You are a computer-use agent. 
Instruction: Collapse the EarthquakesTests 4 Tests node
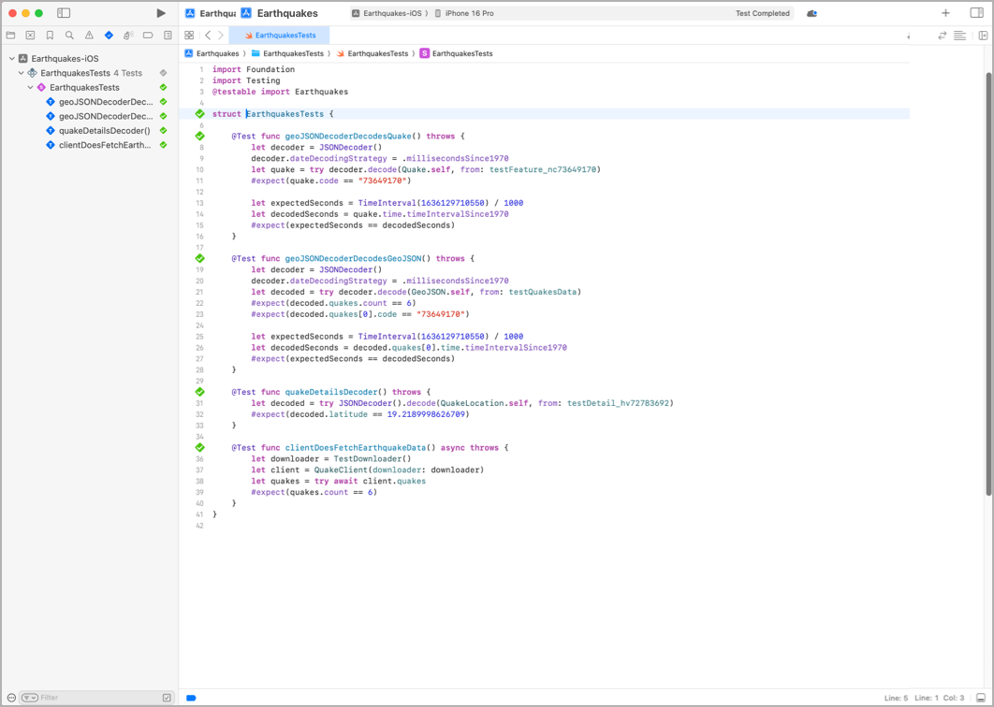(x=21, y=73)
